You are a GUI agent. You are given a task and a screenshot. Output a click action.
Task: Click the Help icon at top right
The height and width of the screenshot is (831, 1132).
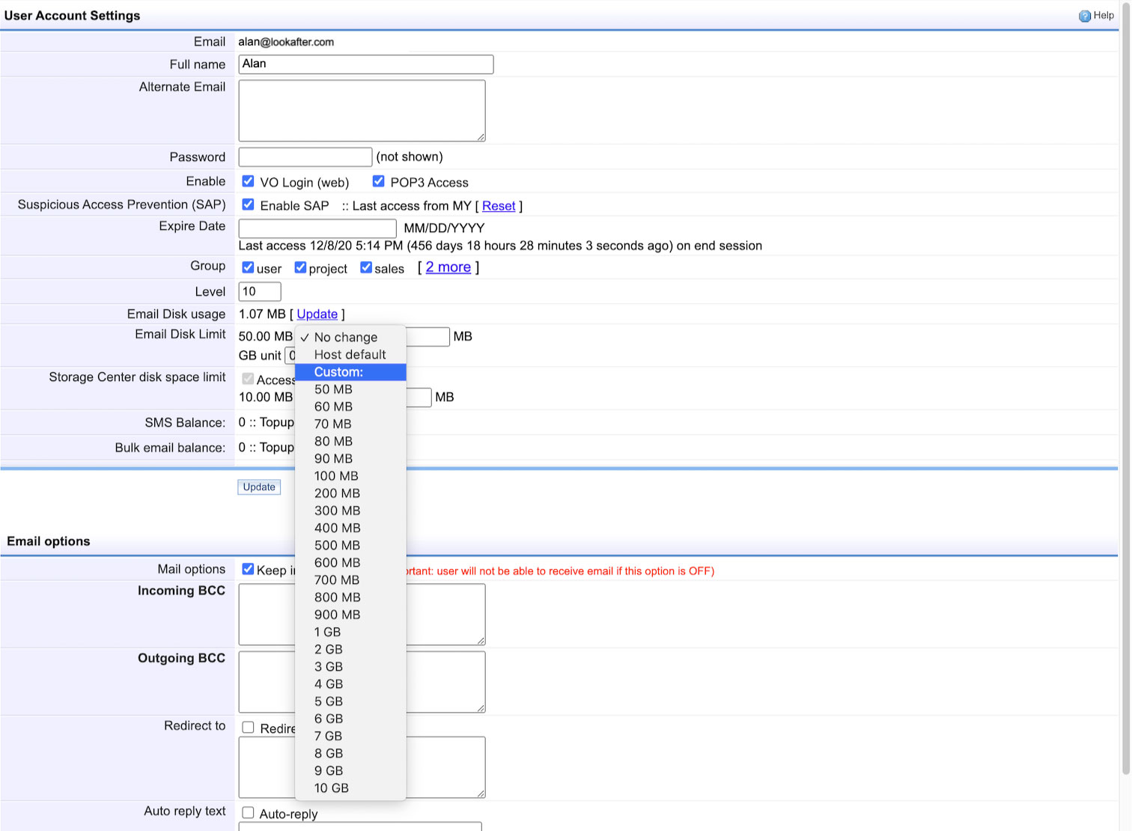point(1084,16)
